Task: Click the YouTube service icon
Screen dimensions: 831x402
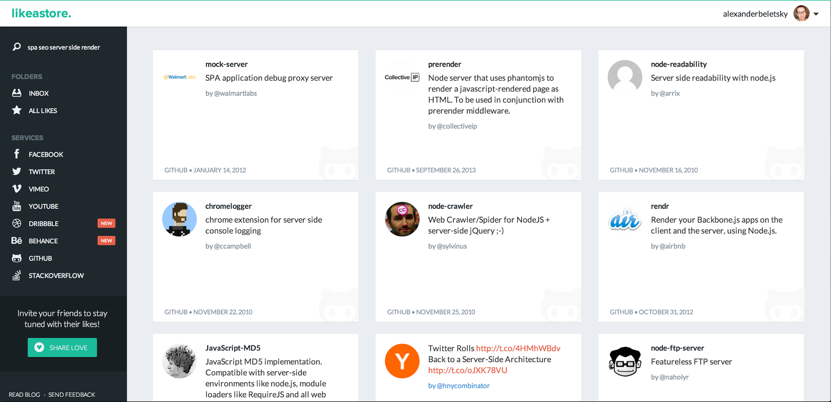Action: 16,206
